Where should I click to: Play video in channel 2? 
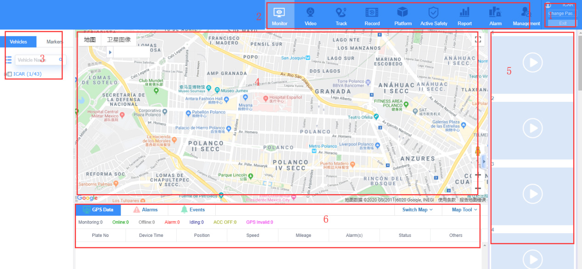point(532,128)
